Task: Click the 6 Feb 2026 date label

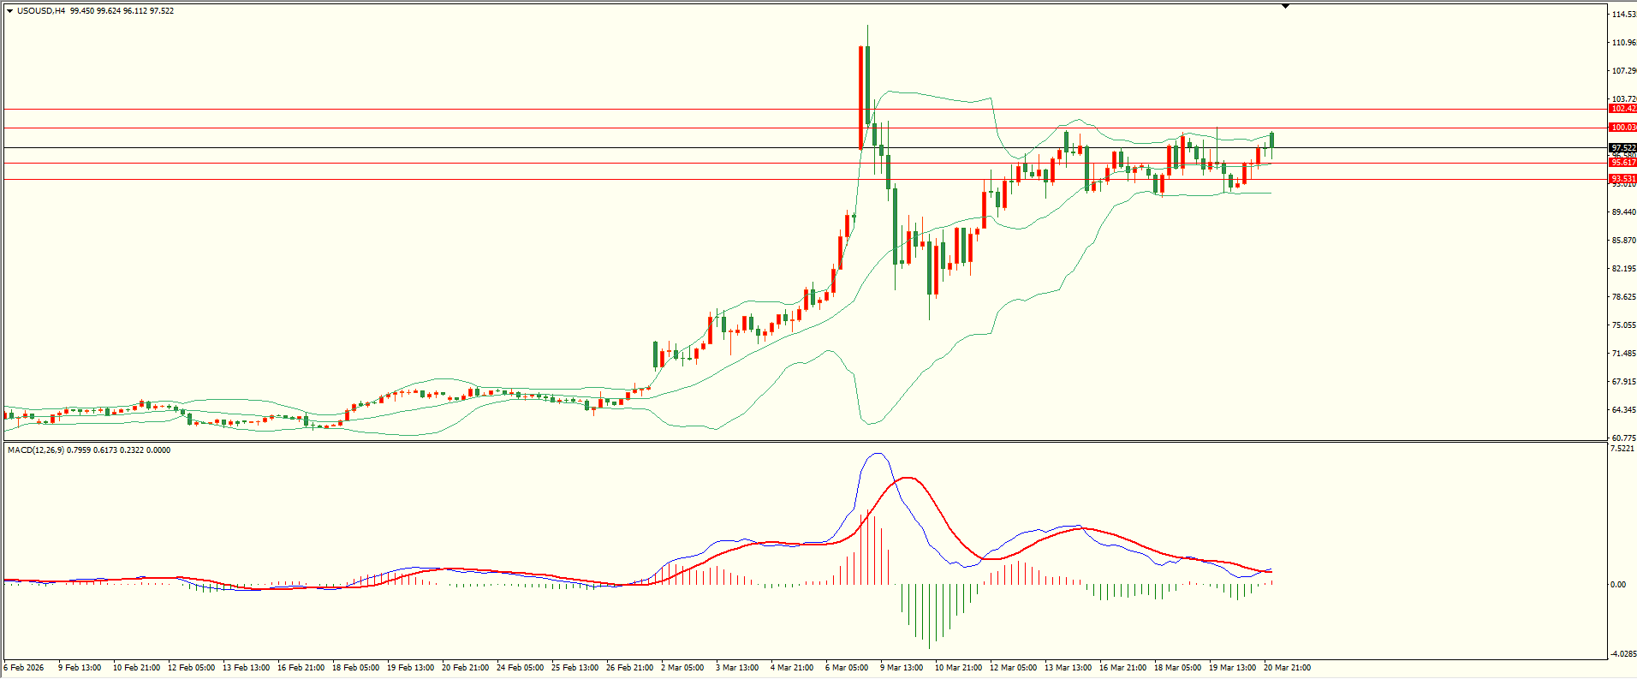Action: pyautogui.click(x=24, y=668)
